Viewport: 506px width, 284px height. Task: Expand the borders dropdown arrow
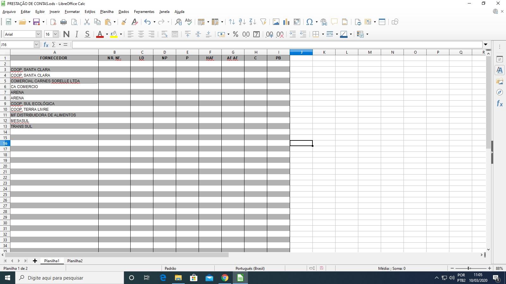(323, 34)
